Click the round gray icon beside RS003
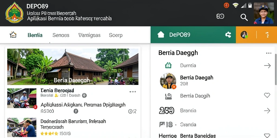277x138 pixels. [x=76, y=111]
